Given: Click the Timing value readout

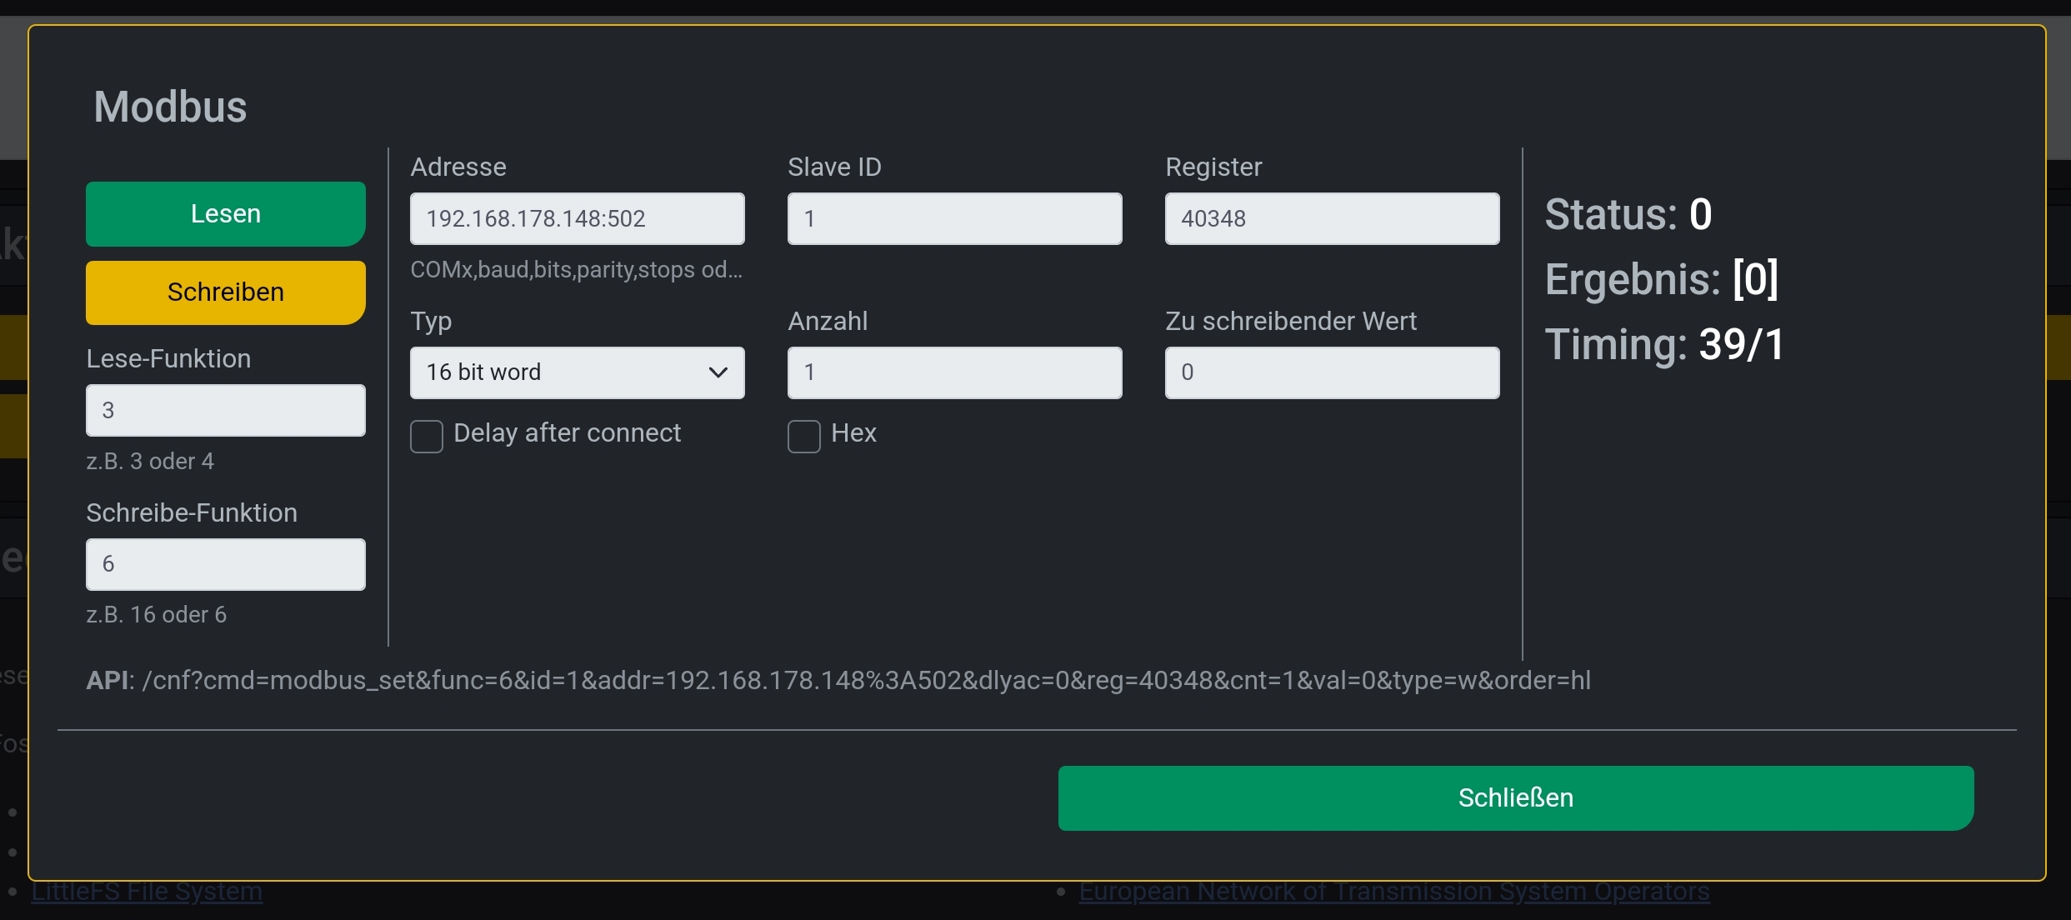Looking at the screenshot, I should [1742, 343].
